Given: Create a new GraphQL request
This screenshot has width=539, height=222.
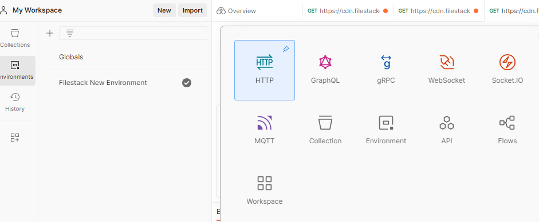Looking at the screenshot, I should tap(325, 70).
